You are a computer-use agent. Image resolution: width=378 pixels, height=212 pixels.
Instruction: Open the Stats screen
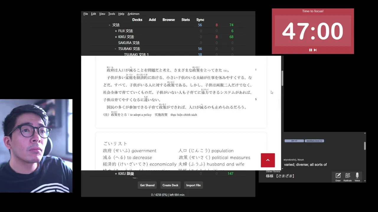pyautogui.click(x=185, y=20)
